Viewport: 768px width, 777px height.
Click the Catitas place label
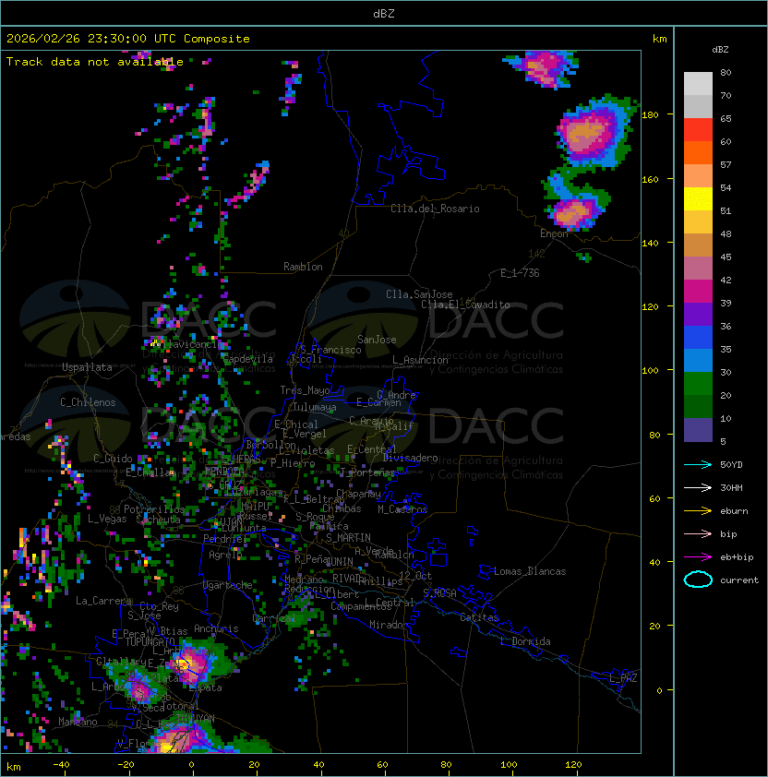(x=479, y=617)
